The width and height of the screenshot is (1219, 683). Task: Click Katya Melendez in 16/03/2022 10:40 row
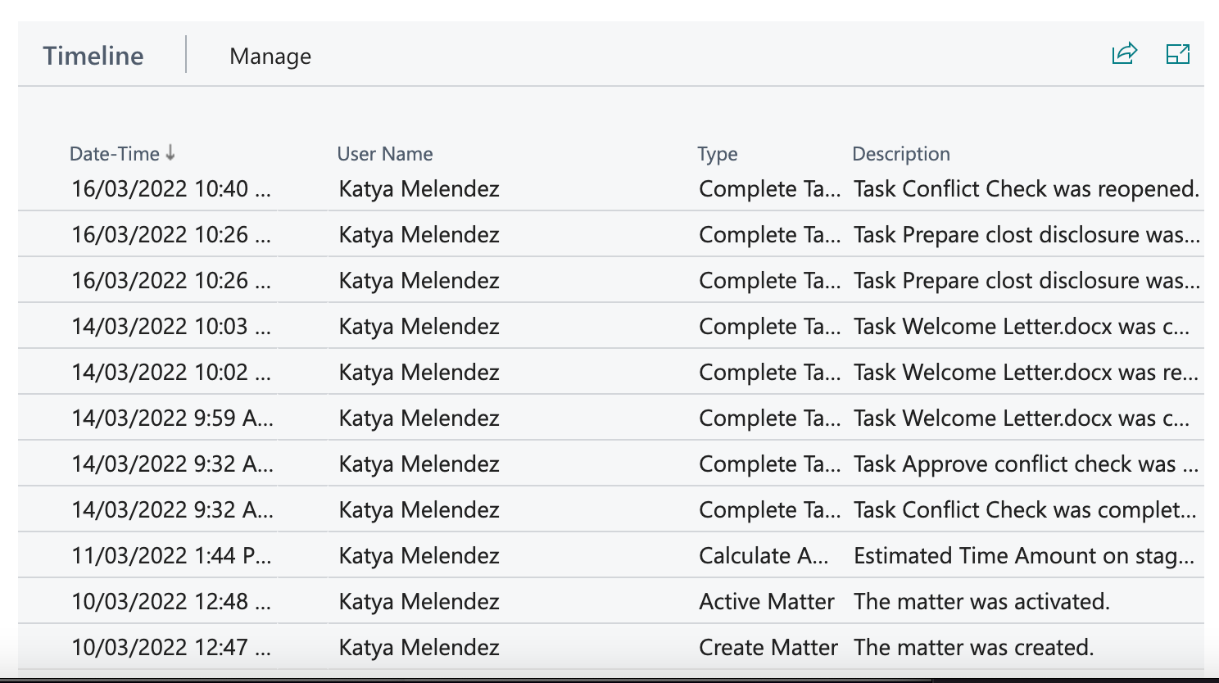[x=419, y=188]
